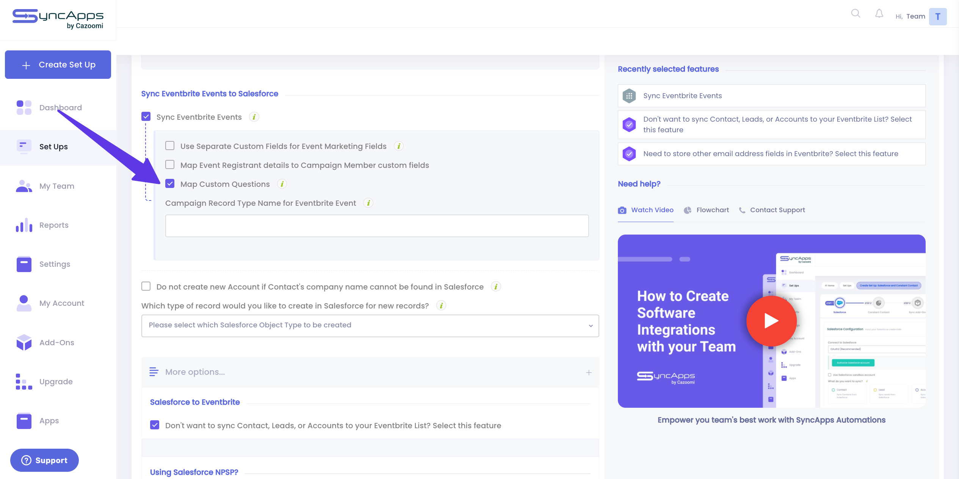Click the More options list icon

pos(154,372)
